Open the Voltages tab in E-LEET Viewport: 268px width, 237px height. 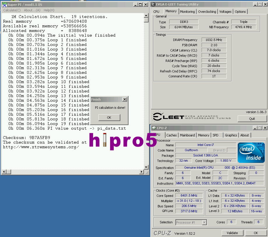[x=225, y=12]
